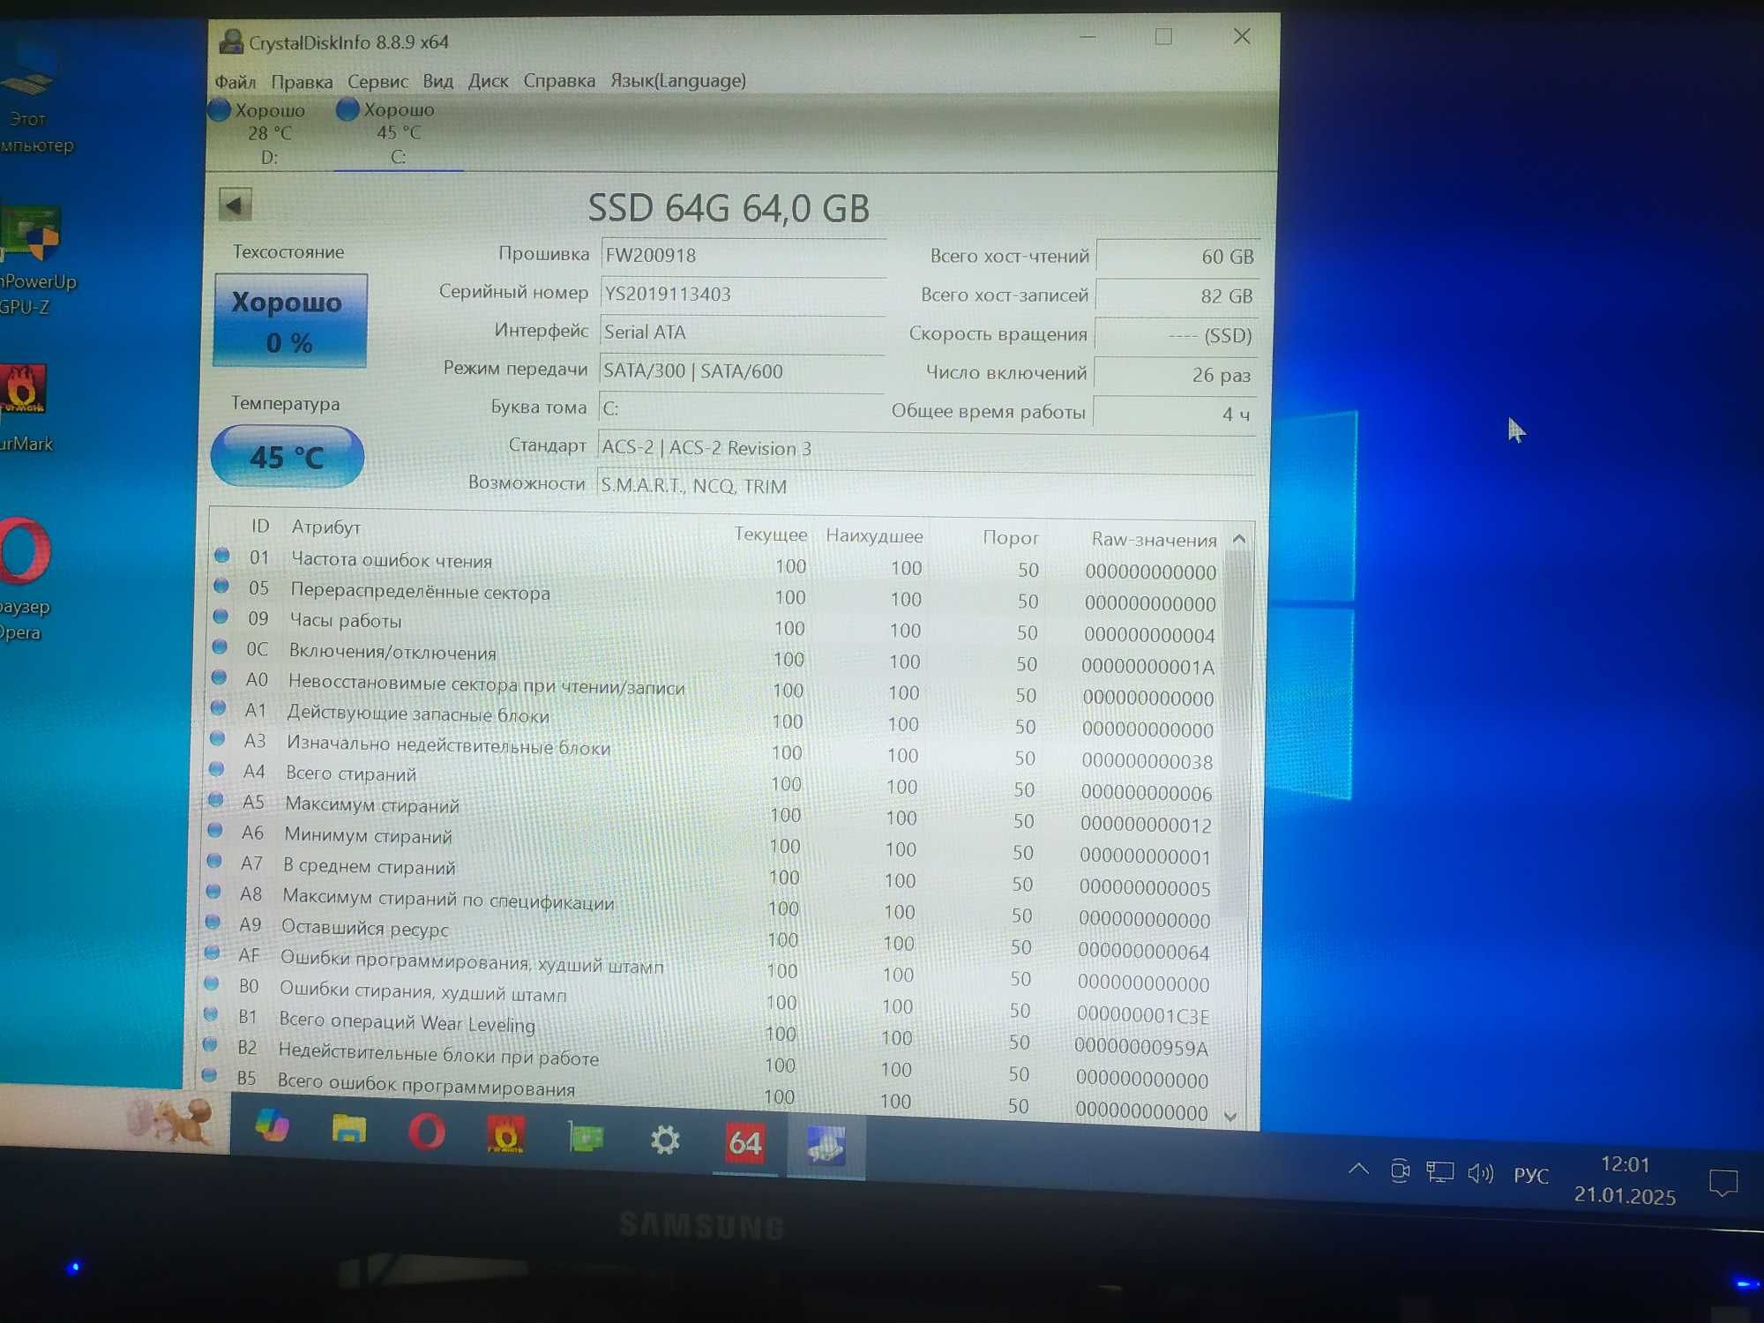
Task: Open the Язык(Language) menu
Action: [678, 80]
